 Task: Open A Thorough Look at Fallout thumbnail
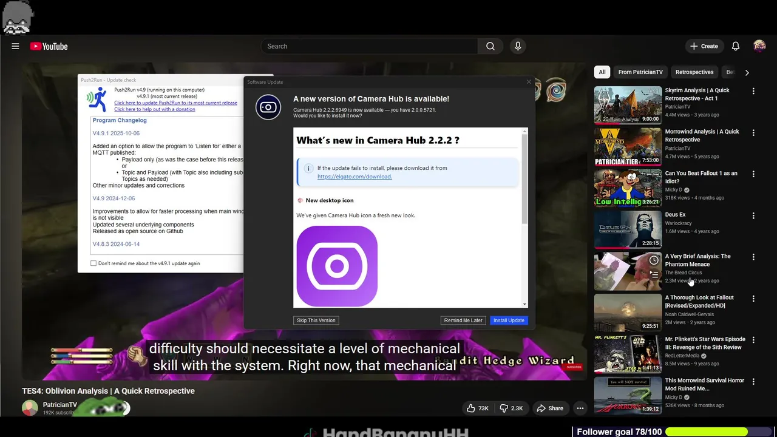click(x=628, y=313)
